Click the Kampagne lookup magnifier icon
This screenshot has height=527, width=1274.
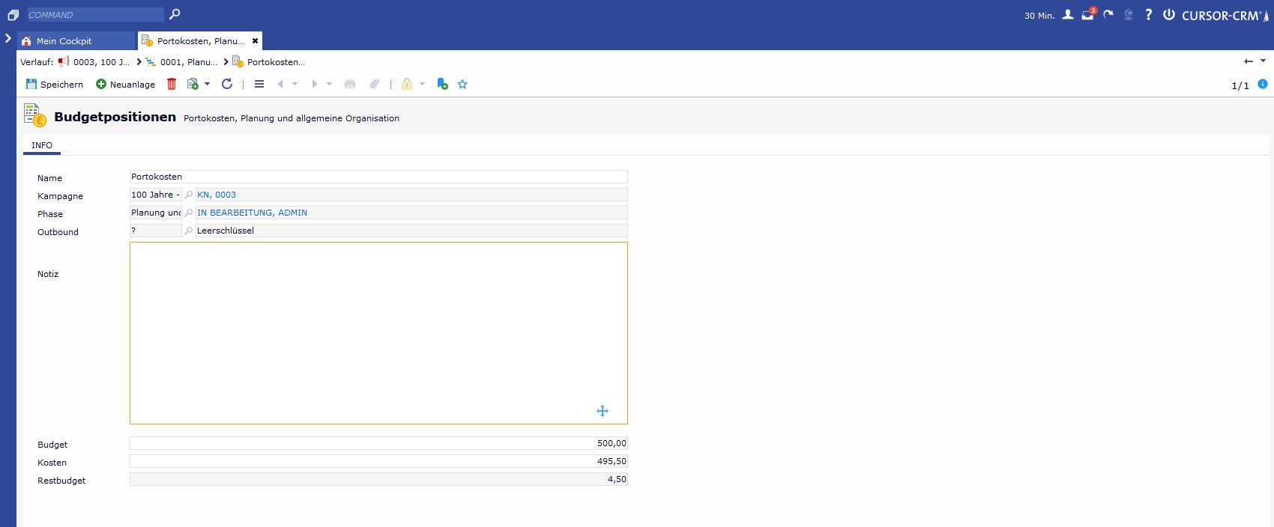[189, 195]
